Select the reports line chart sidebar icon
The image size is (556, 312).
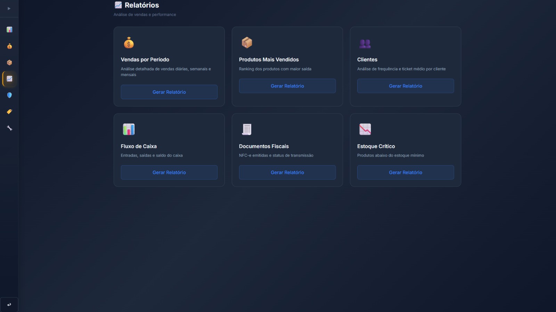click(9, 79)
